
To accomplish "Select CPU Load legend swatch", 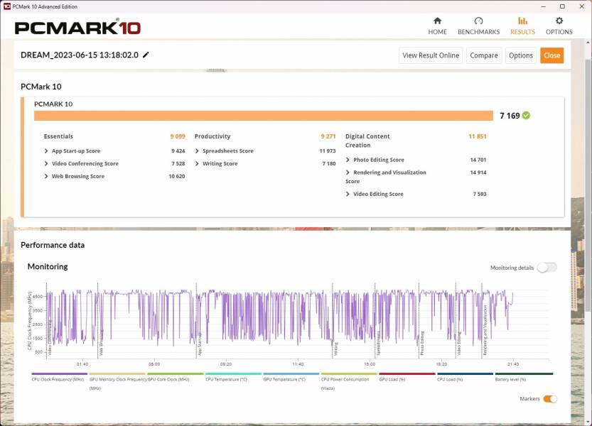I will tap(465, 374).
